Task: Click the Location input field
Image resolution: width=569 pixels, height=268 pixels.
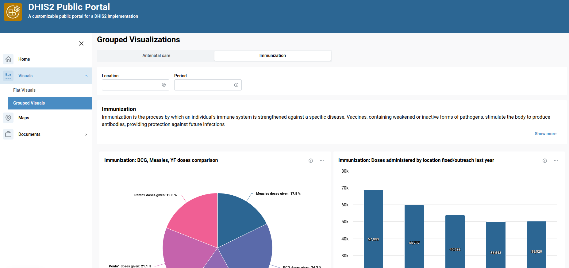Action: click(136, 85)
